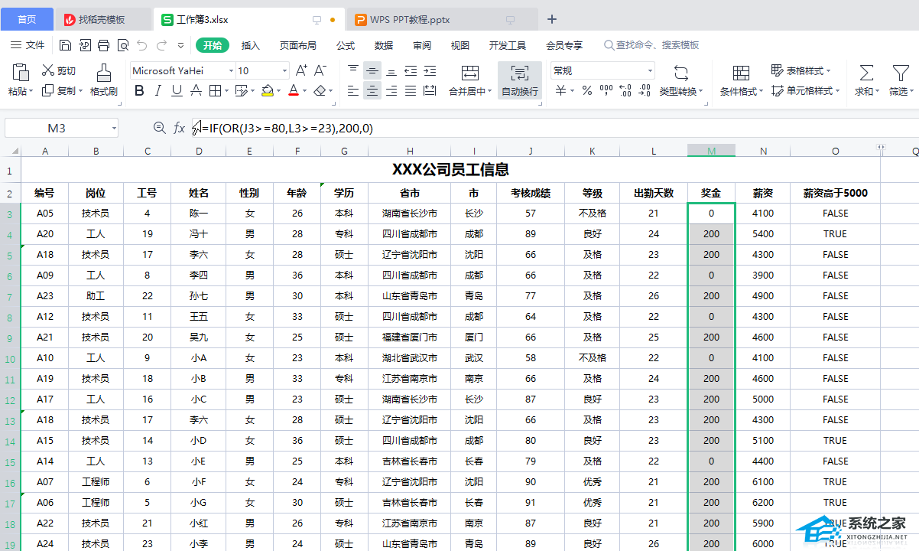Apply borders with the border grid icon
The height and width of the screenshot is (551, 919).
coord(215,91)
